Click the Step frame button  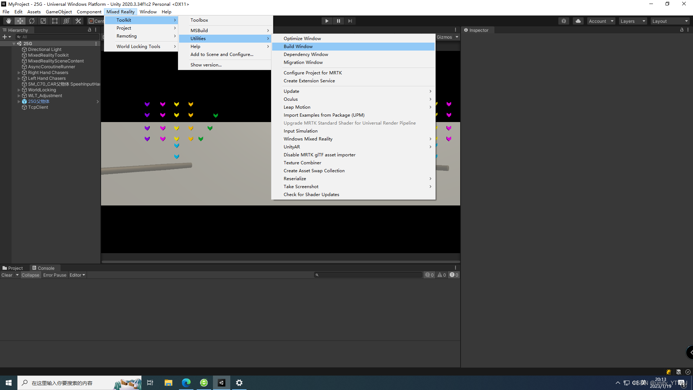click(350, 21)
